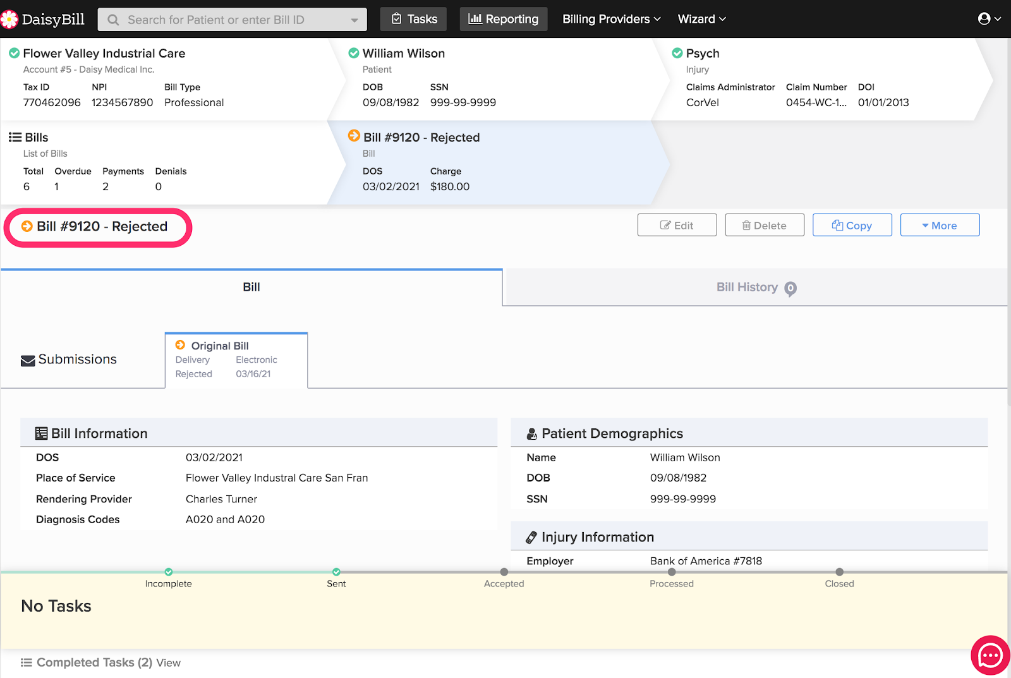This screenshot has width=1011, height=678.
Task: Click the Accepted progress step marker
Action: pos(504,572)
